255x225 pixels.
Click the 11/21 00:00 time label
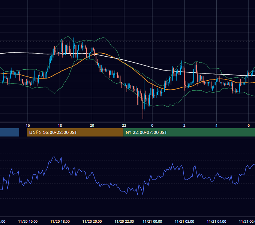click(152, 221)
